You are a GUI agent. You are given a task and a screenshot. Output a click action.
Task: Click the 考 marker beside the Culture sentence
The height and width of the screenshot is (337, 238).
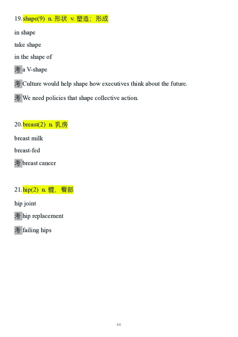(x=18, y=84)
